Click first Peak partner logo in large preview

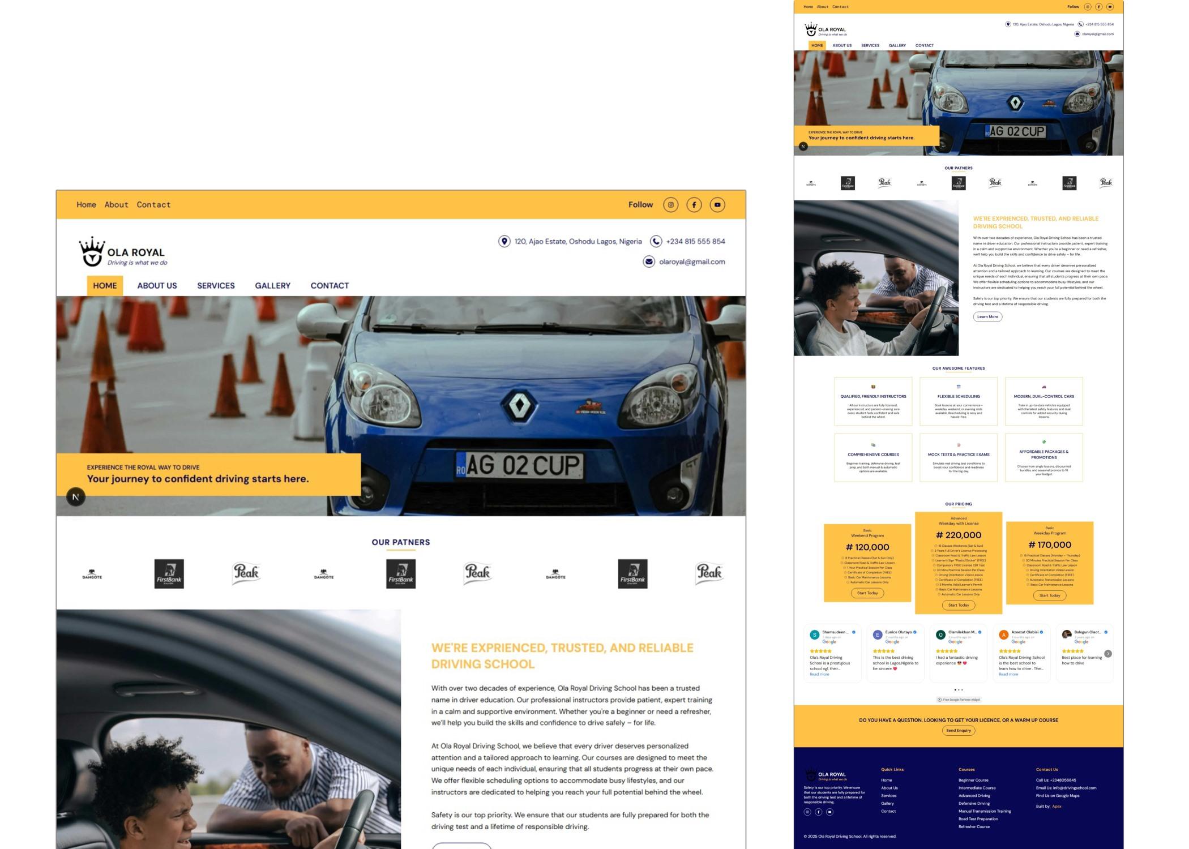pos(246,573)
